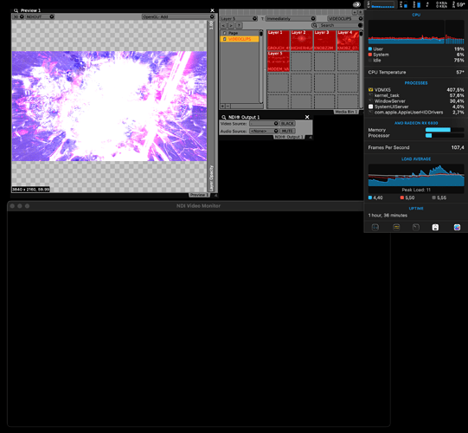Screen dimensions: 468x433
Task: Click the Layer Opacity slider
Action: (211, 106)
